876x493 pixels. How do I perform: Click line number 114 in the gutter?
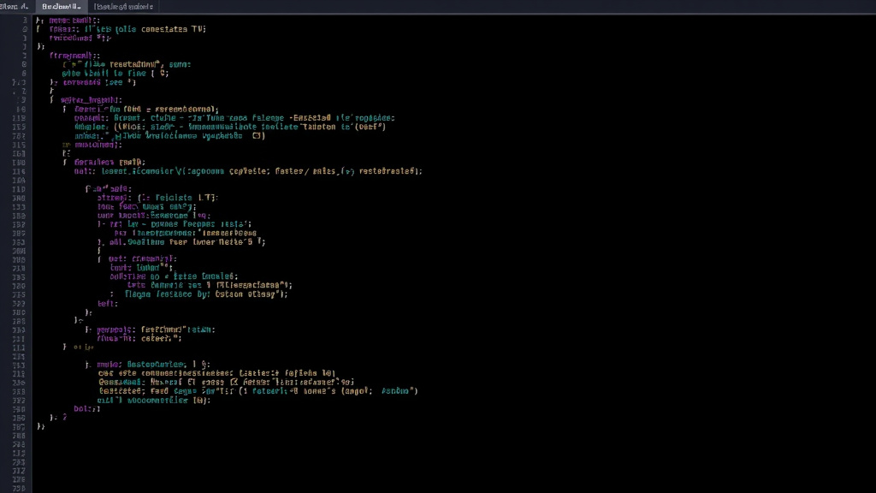tap(19, 171)
